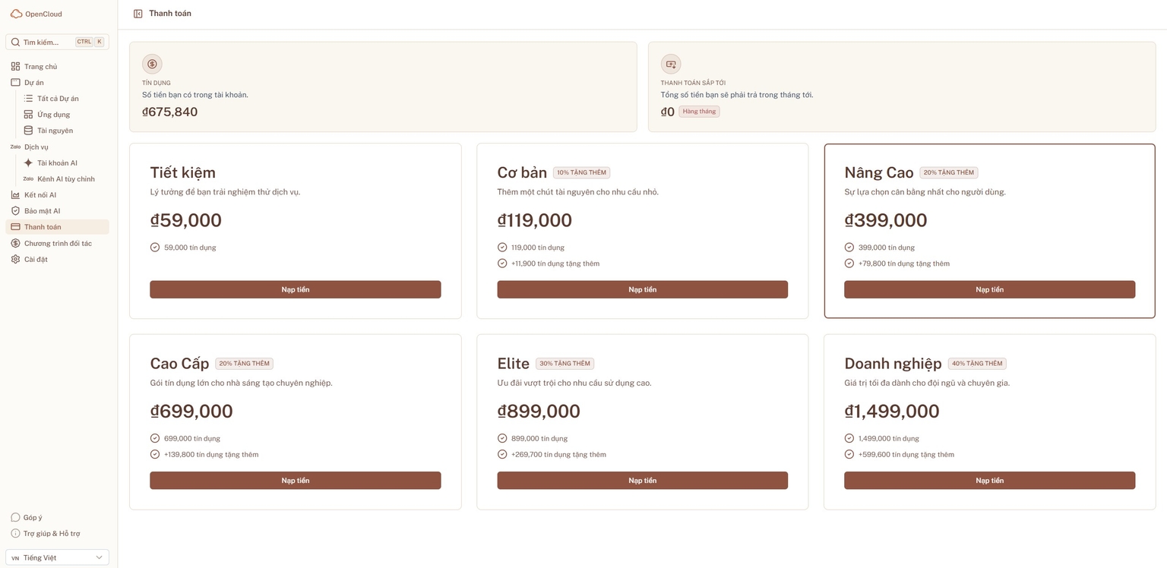Click Nạp tiền for the Doanh nghiệp plan
The height and width of the screenshot is (568, 1167).
[989, 481]
